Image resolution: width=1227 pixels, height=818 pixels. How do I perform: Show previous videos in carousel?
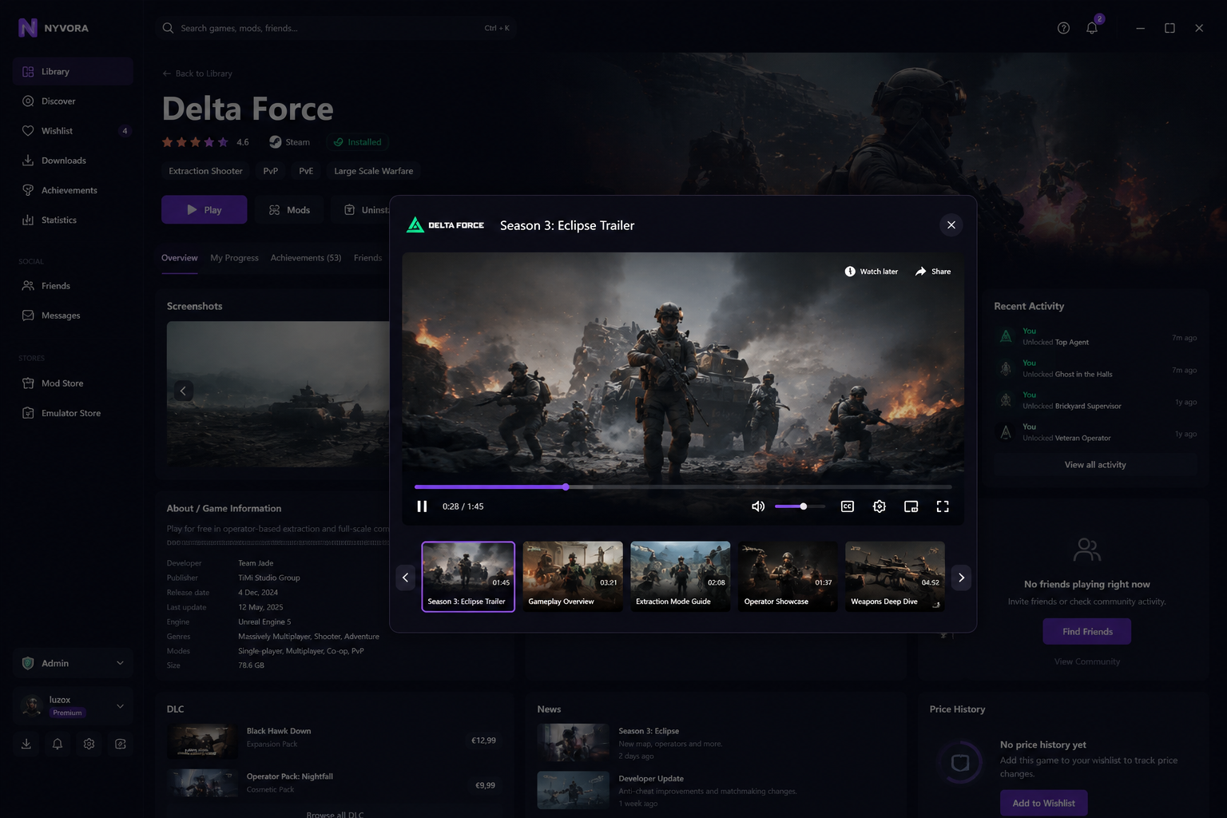(405, 578)
